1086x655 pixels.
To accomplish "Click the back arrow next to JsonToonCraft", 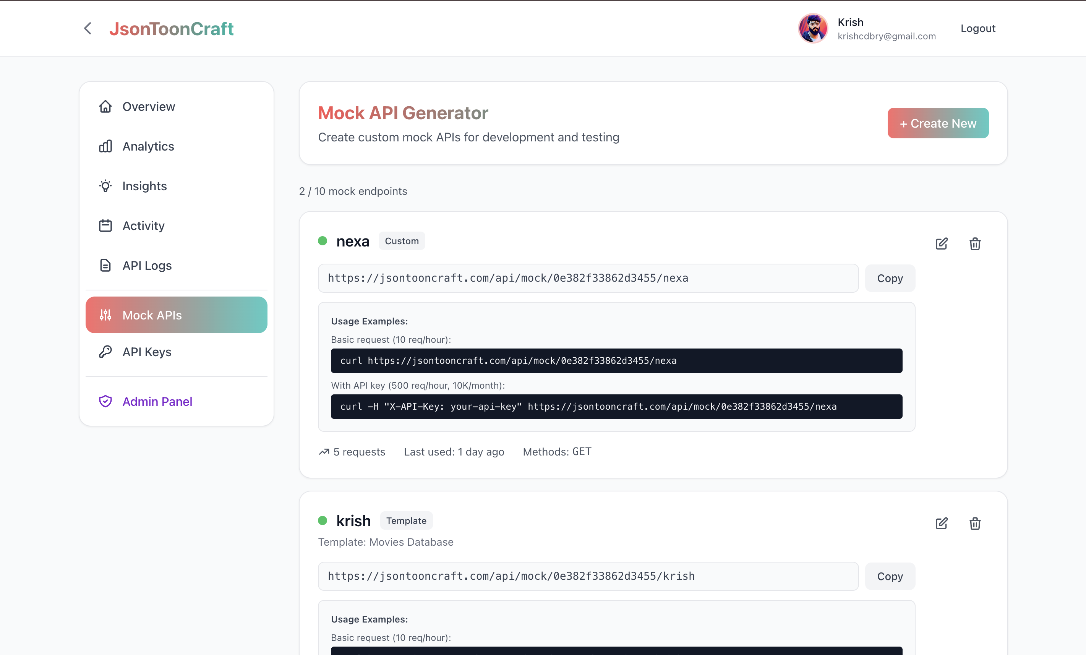I will [x=88, y=29].
